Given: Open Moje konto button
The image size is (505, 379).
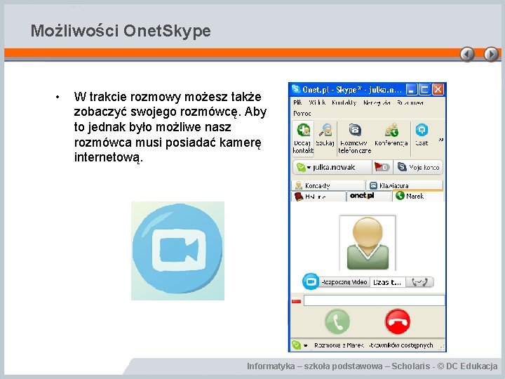Looking at the screenshot, I should point(418,167).
